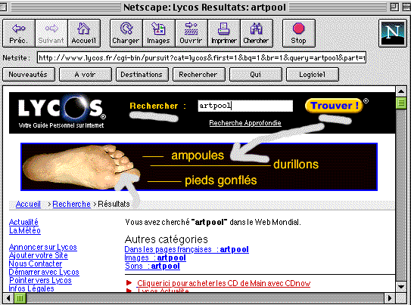
Task: Reload the page with the Charger icon
Action: (126, 33)
